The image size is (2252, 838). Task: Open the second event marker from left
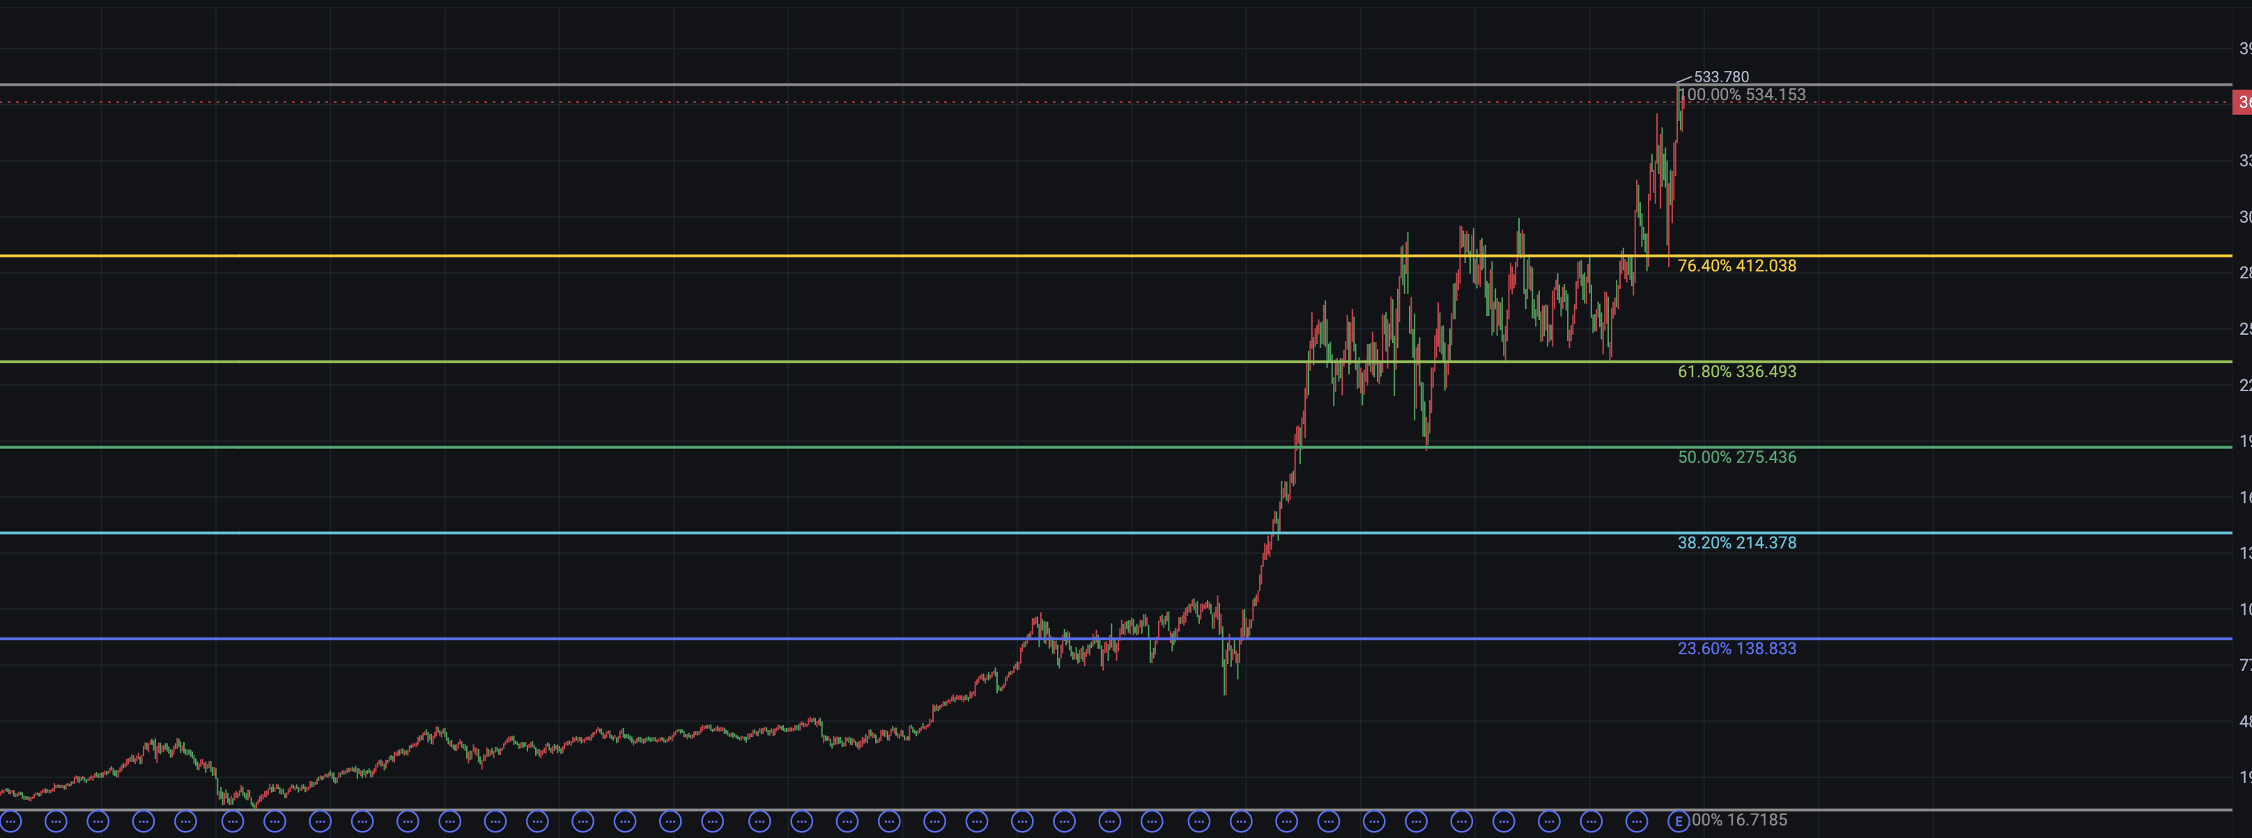click(56, 821)
